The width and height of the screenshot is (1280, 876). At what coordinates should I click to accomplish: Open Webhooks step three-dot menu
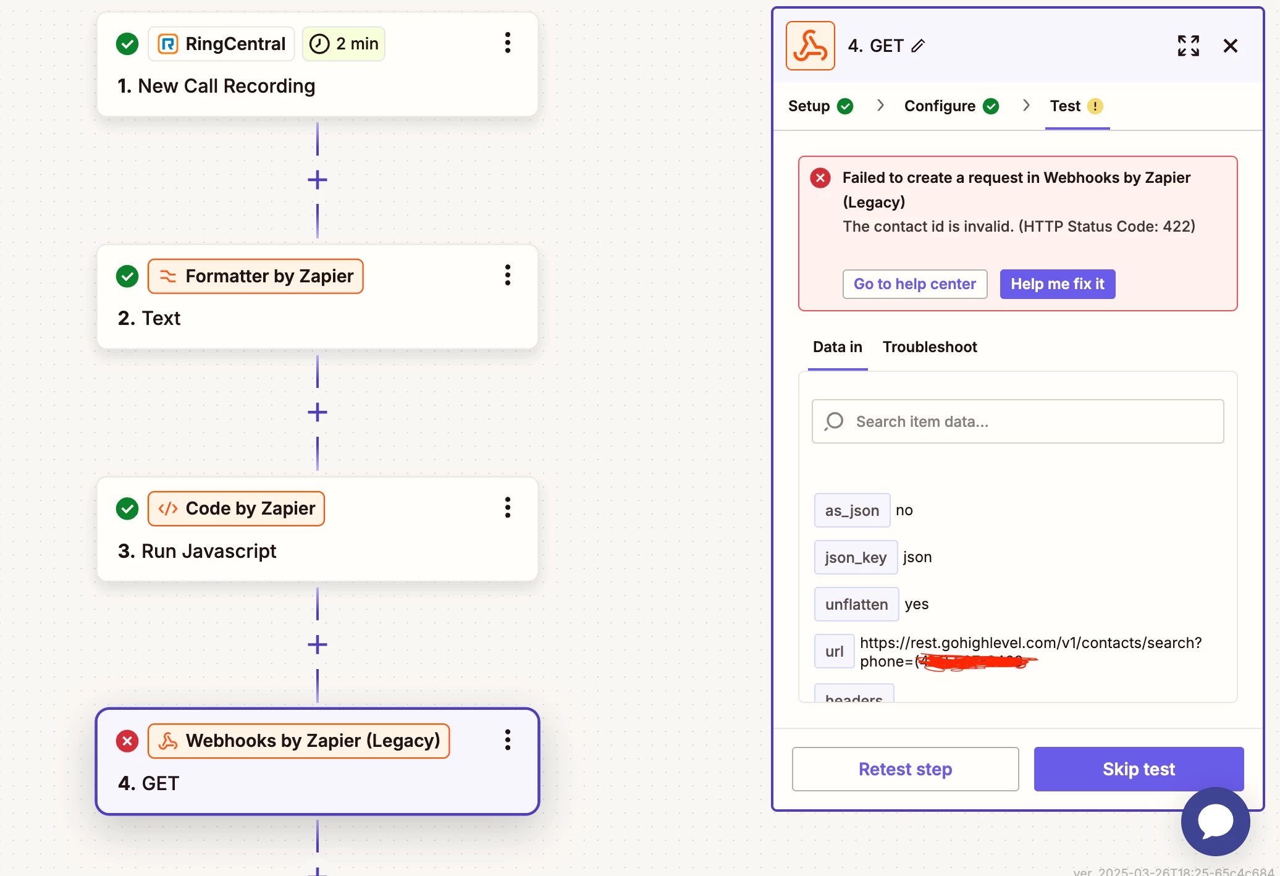tap(507, 740)
